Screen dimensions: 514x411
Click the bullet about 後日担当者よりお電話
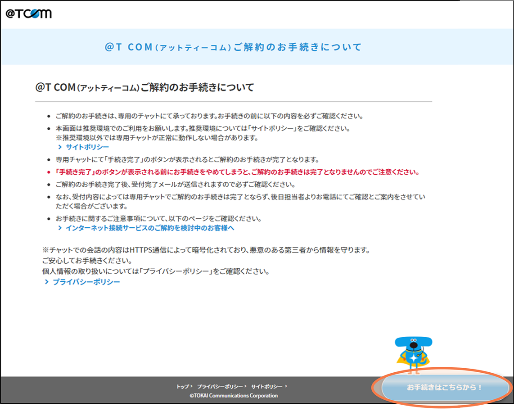[240, 202]
